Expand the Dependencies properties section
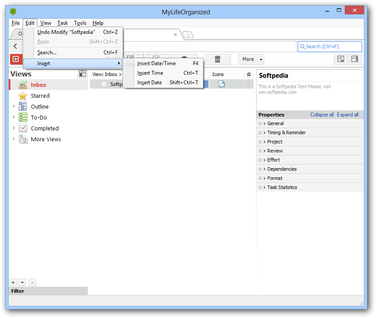 pos(264,169)
